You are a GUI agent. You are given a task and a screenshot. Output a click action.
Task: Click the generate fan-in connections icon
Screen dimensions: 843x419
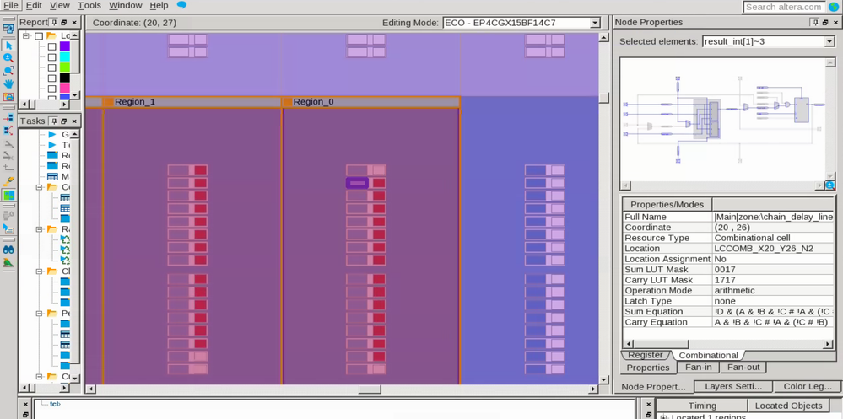coord(8,118)
